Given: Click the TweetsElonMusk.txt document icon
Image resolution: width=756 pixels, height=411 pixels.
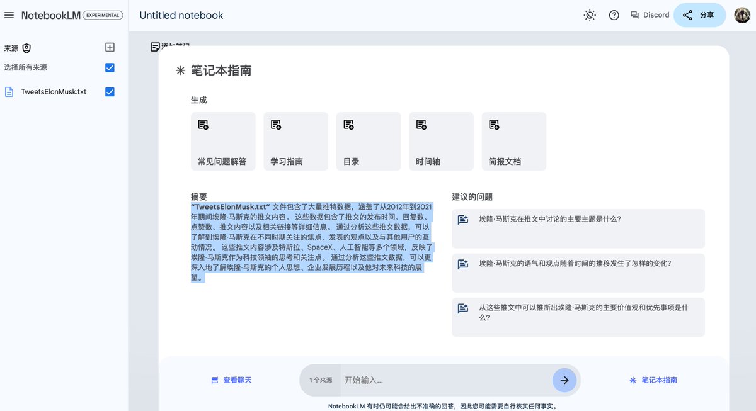Looking at the screenshot, I should [x=9, y=92].
